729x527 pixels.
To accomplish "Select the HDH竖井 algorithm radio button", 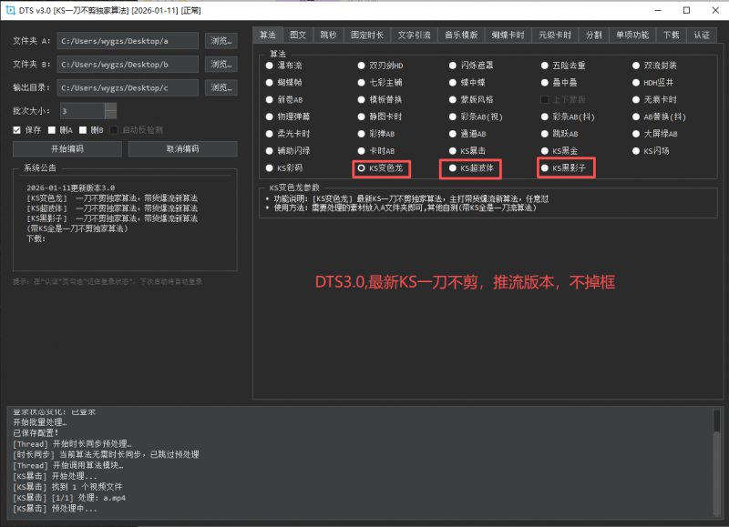I will pos(637,82).
